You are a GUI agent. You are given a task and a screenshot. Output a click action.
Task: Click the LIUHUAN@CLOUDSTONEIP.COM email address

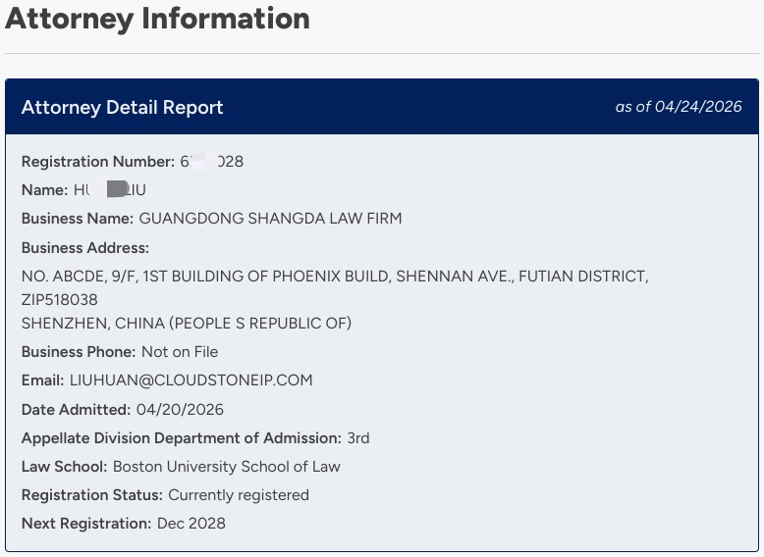(x=191, y=380)
